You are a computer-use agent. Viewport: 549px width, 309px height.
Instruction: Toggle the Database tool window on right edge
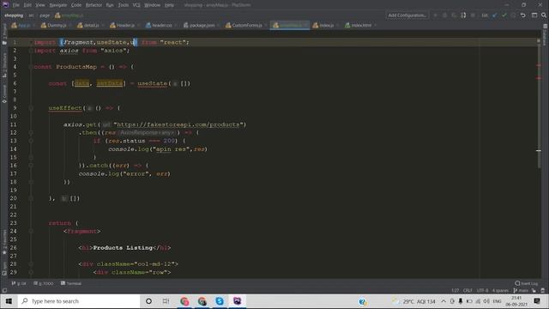tap(545, 34)
